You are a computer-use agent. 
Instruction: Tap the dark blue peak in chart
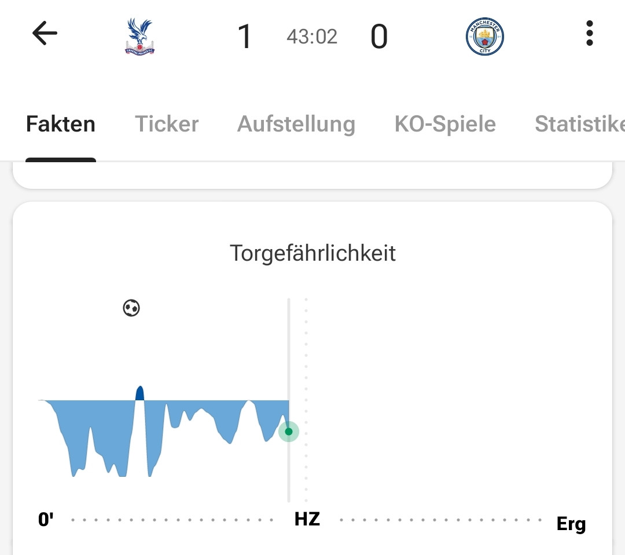(x=139, y=393)
